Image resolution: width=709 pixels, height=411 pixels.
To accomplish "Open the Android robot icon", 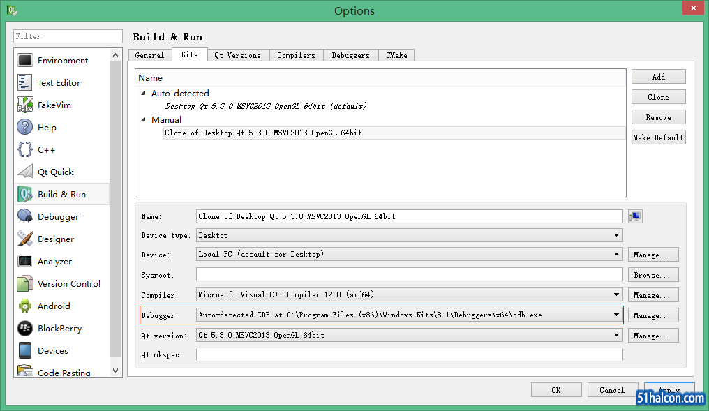I will click(25, 306).
